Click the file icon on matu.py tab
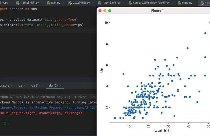 [x=180, y=3]
